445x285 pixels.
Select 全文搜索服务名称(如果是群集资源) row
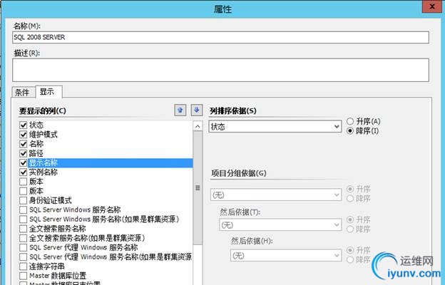pyautogui.click(x=87, y=238)
